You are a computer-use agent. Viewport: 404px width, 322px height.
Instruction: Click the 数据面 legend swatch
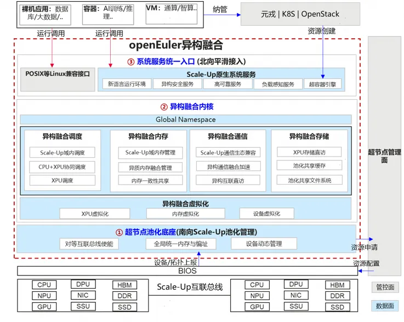click(x=384, y=306)
